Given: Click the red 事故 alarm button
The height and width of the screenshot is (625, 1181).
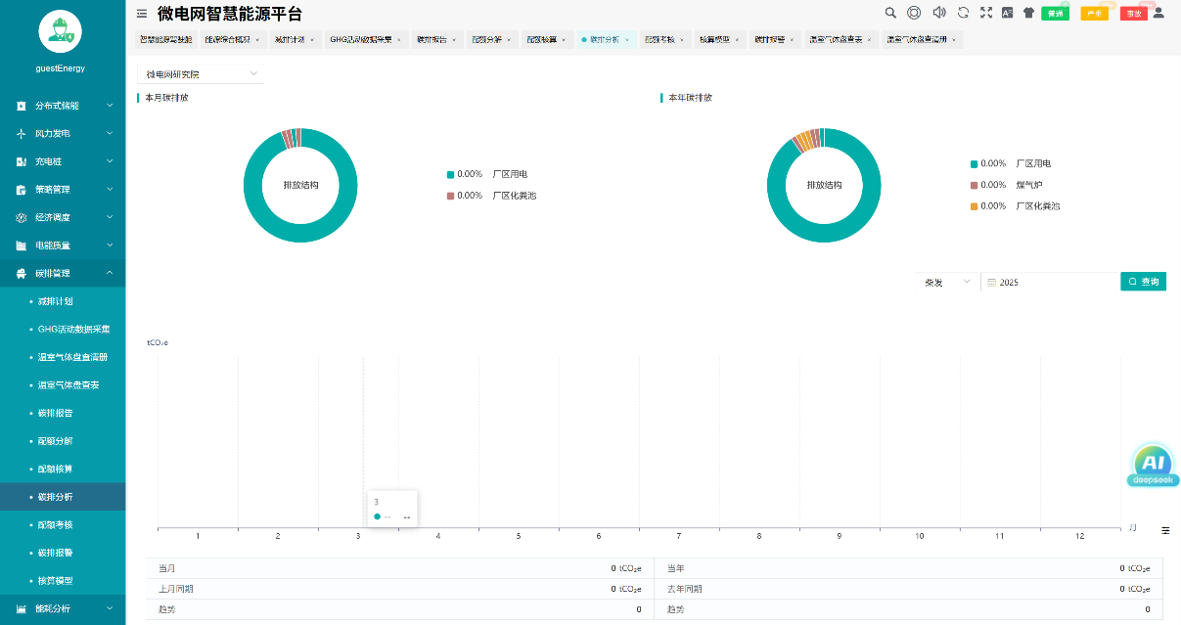Looking at the screenshot, I should point(1133,14).
